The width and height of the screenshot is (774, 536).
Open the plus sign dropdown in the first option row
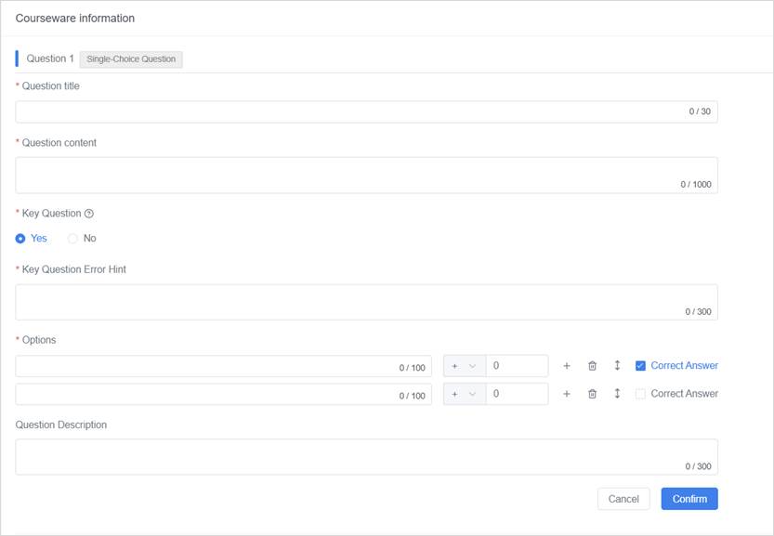465,366
